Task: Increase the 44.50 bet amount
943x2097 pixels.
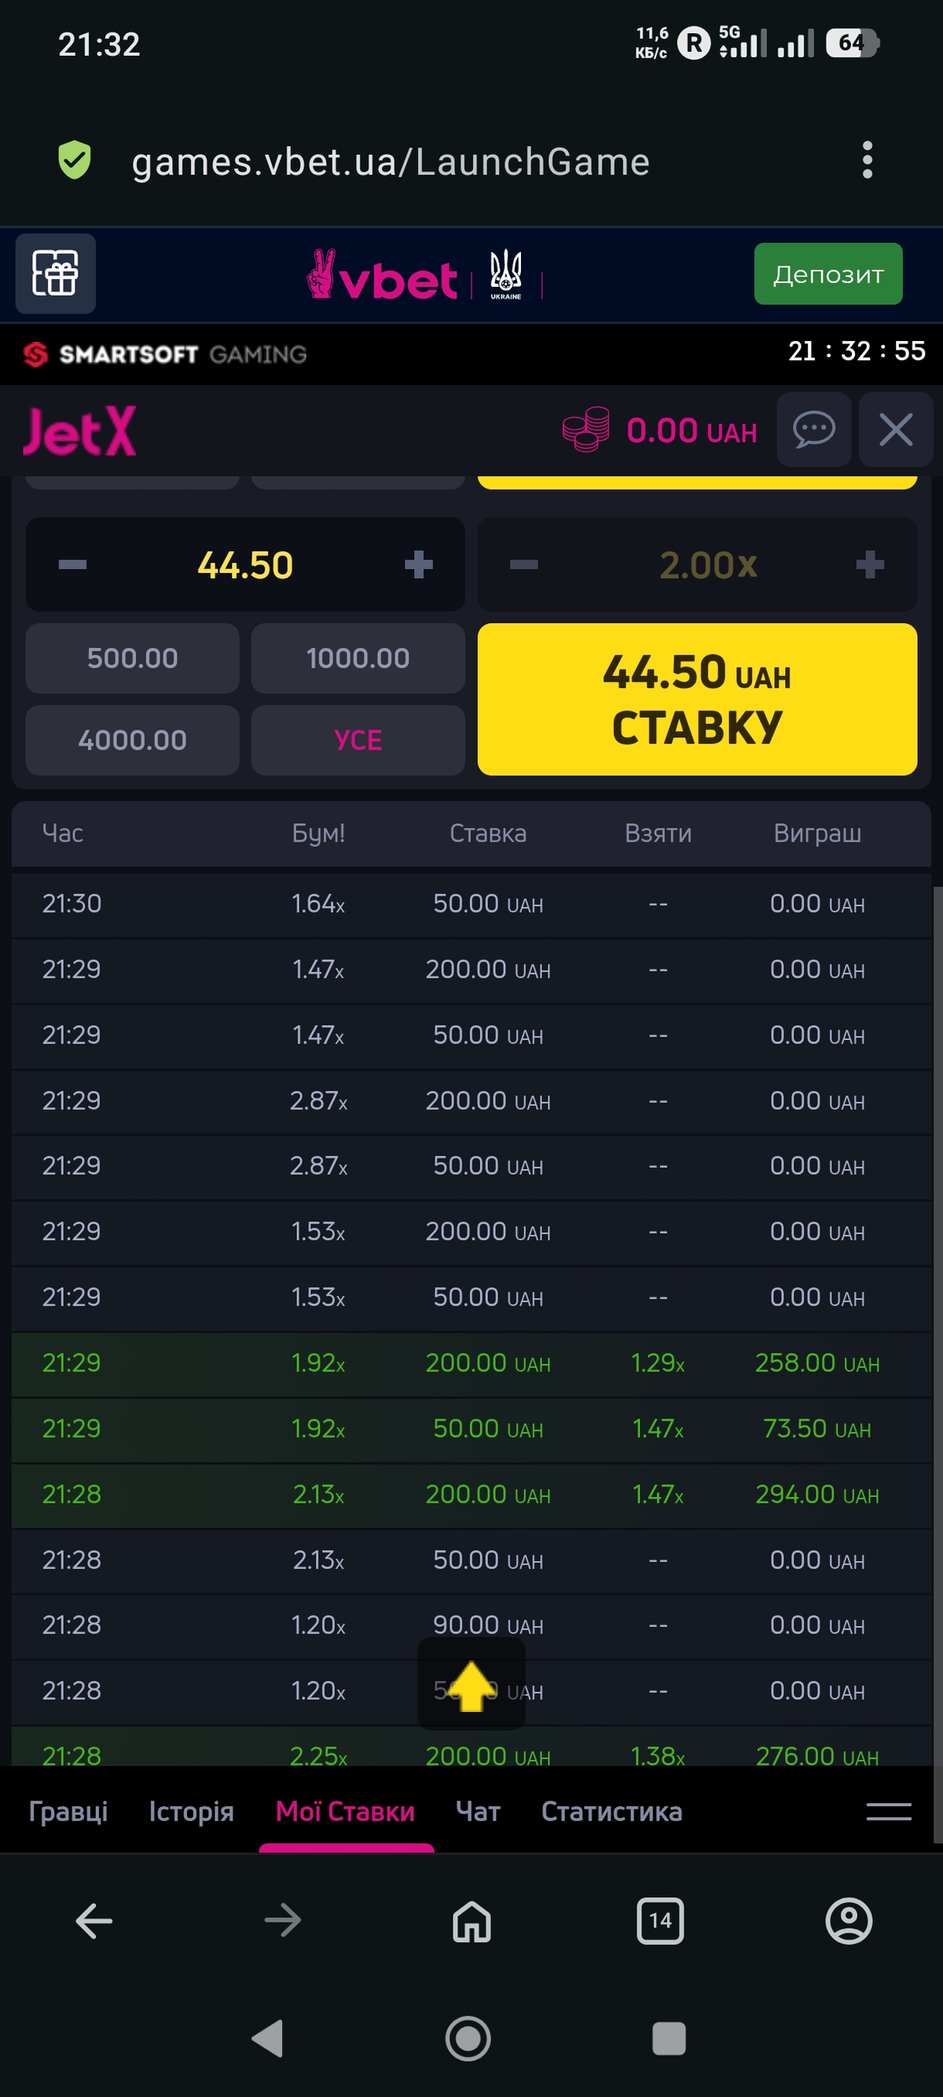Action: (418, 564)
